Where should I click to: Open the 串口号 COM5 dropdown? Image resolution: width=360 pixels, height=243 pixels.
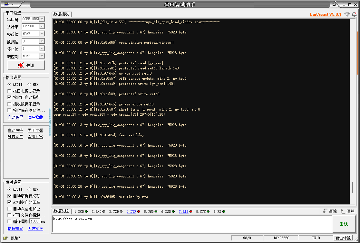point(42,19)
